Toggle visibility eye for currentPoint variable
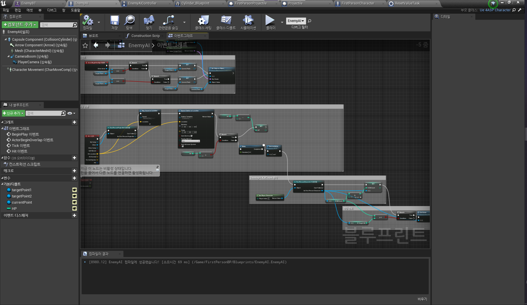Screen dimensions: 527x305 (75, 202)
